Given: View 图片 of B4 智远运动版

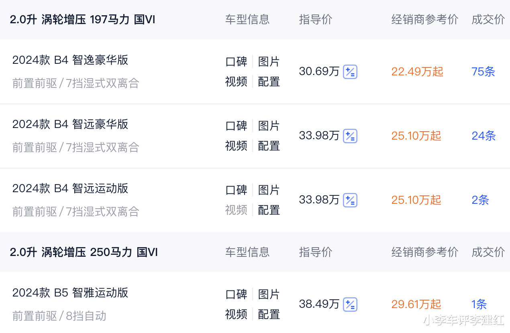Looking at the screenshot, I should tap(269, 190).
